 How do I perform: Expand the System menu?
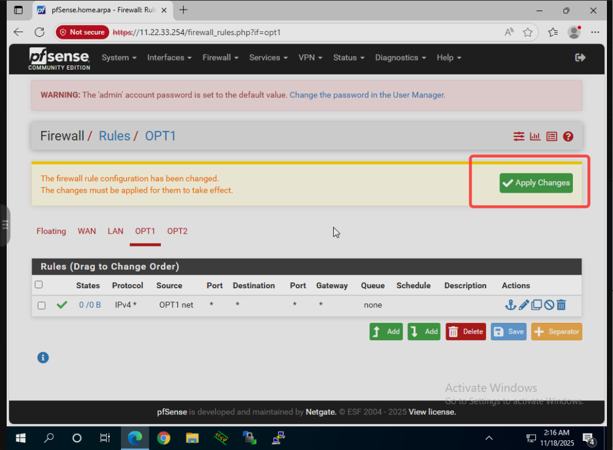point(119,58)
